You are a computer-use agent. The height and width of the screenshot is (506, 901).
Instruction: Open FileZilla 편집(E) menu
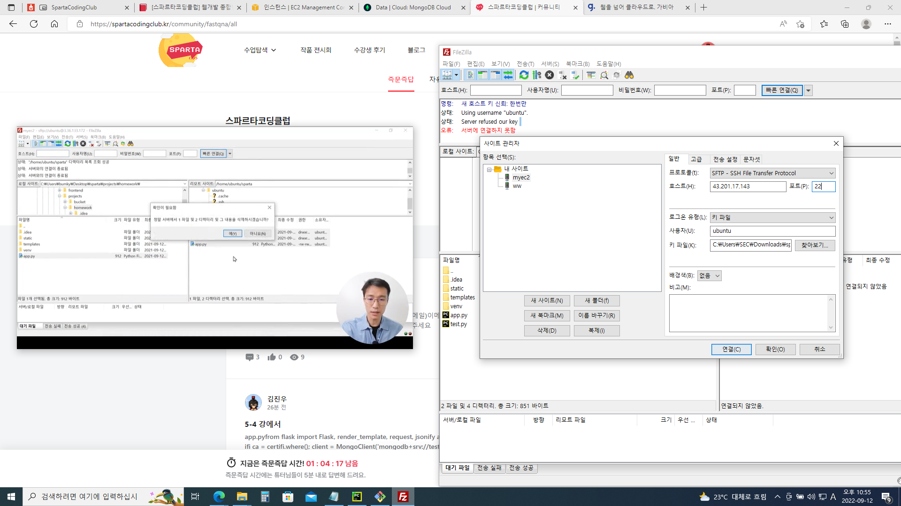point(475,64)
